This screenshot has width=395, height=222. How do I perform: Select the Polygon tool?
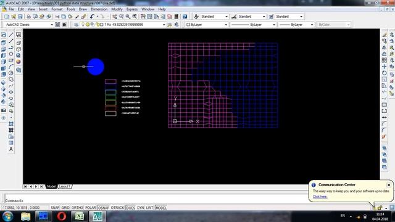11,54
